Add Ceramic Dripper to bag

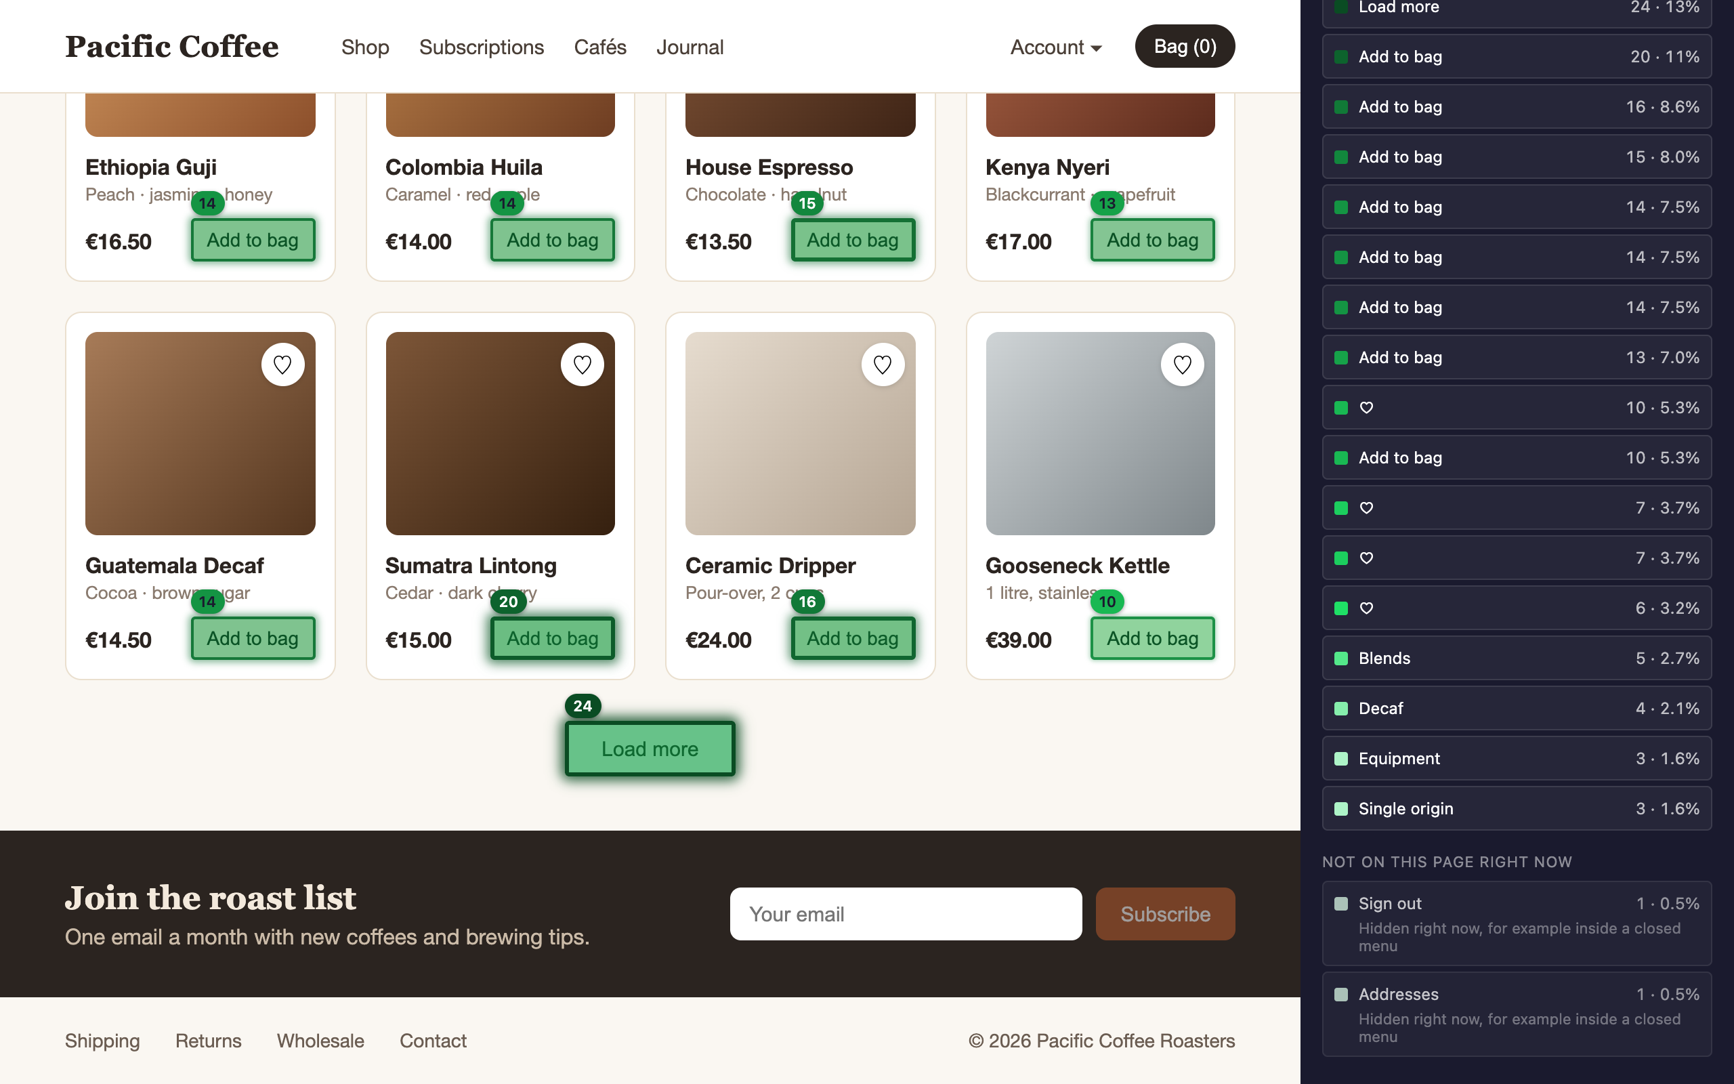coord(853,638)
